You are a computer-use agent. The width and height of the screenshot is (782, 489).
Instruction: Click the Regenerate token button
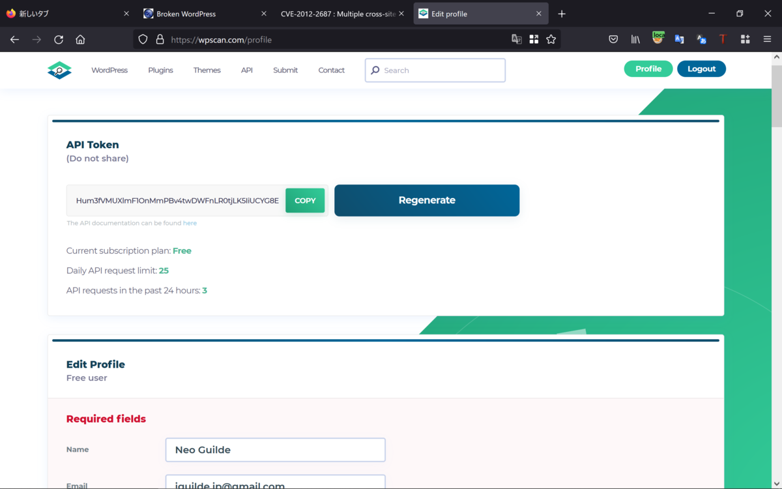click(x=427, y=200)
